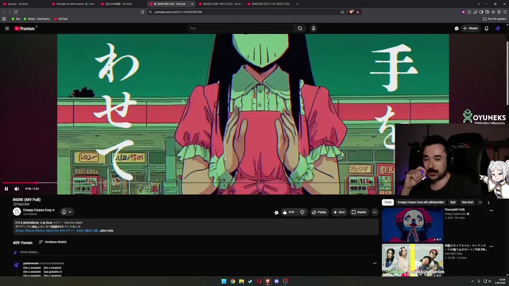The width and height of the screenshot is (509, 286).
Task: Close the INORI (MV Full) tab
Action: (192, 4)
